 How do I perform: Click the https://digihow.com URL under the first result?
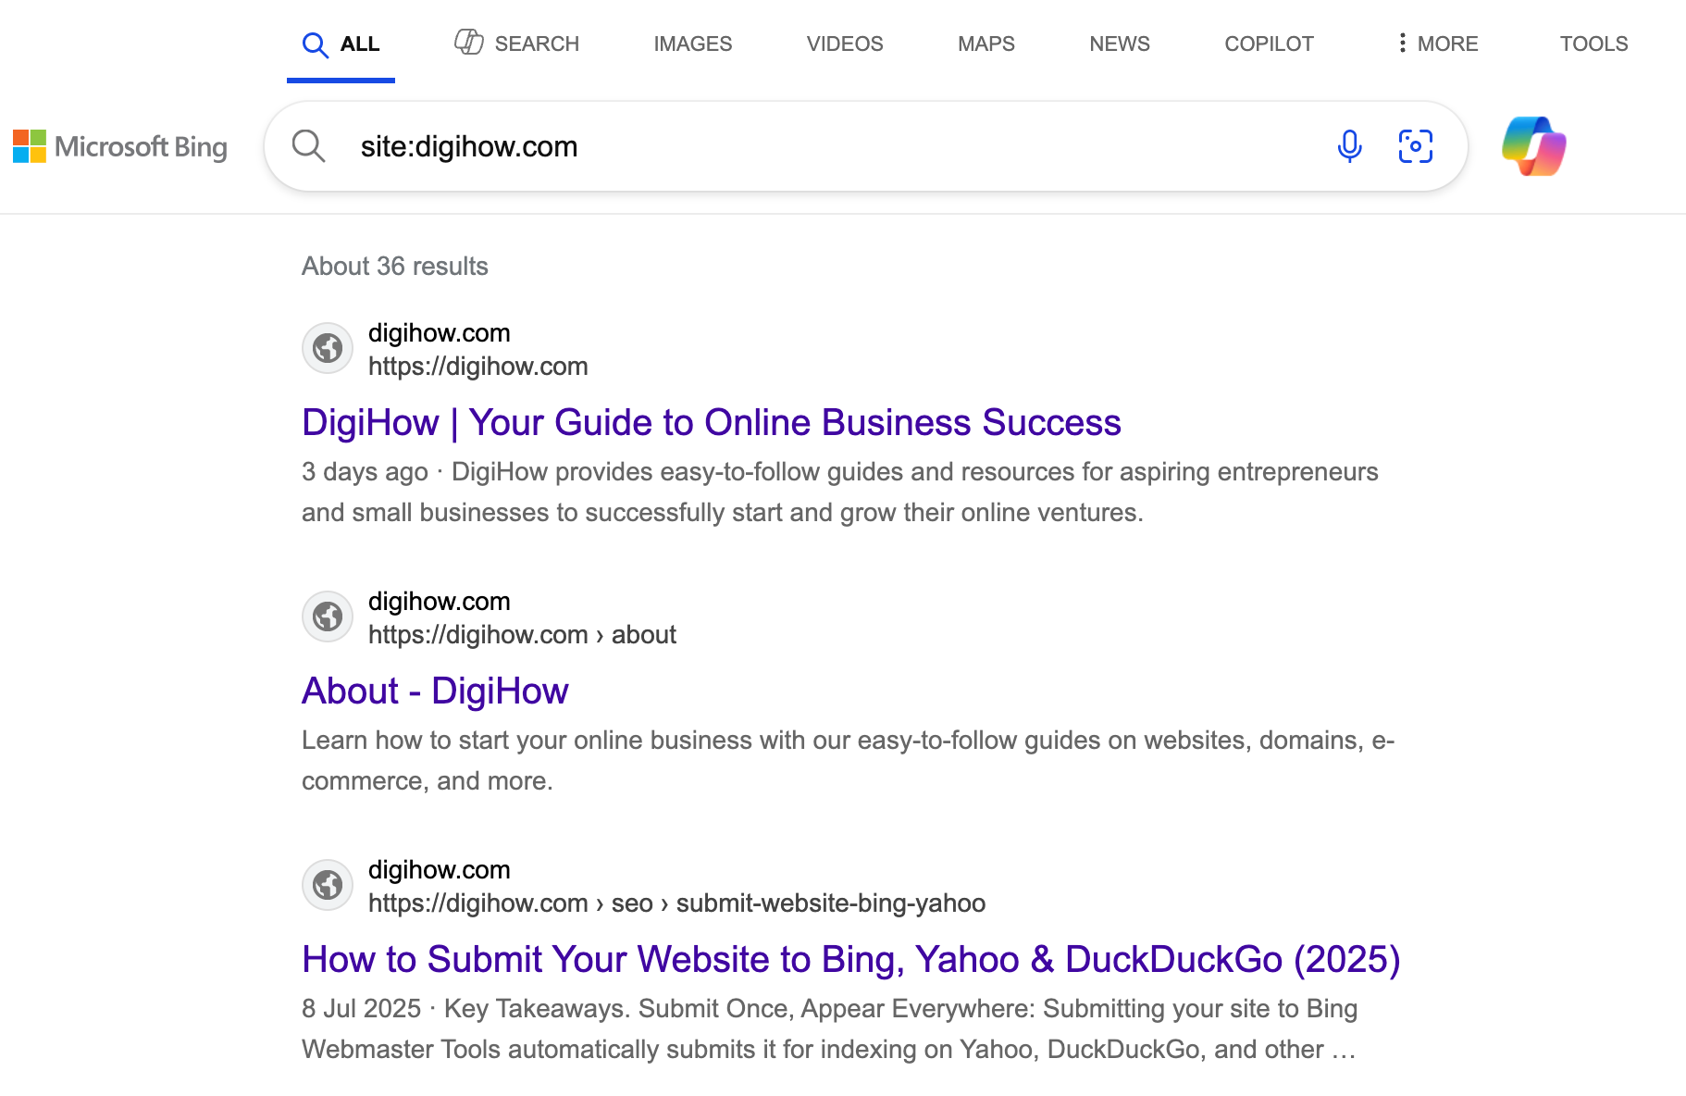point(477,366)
